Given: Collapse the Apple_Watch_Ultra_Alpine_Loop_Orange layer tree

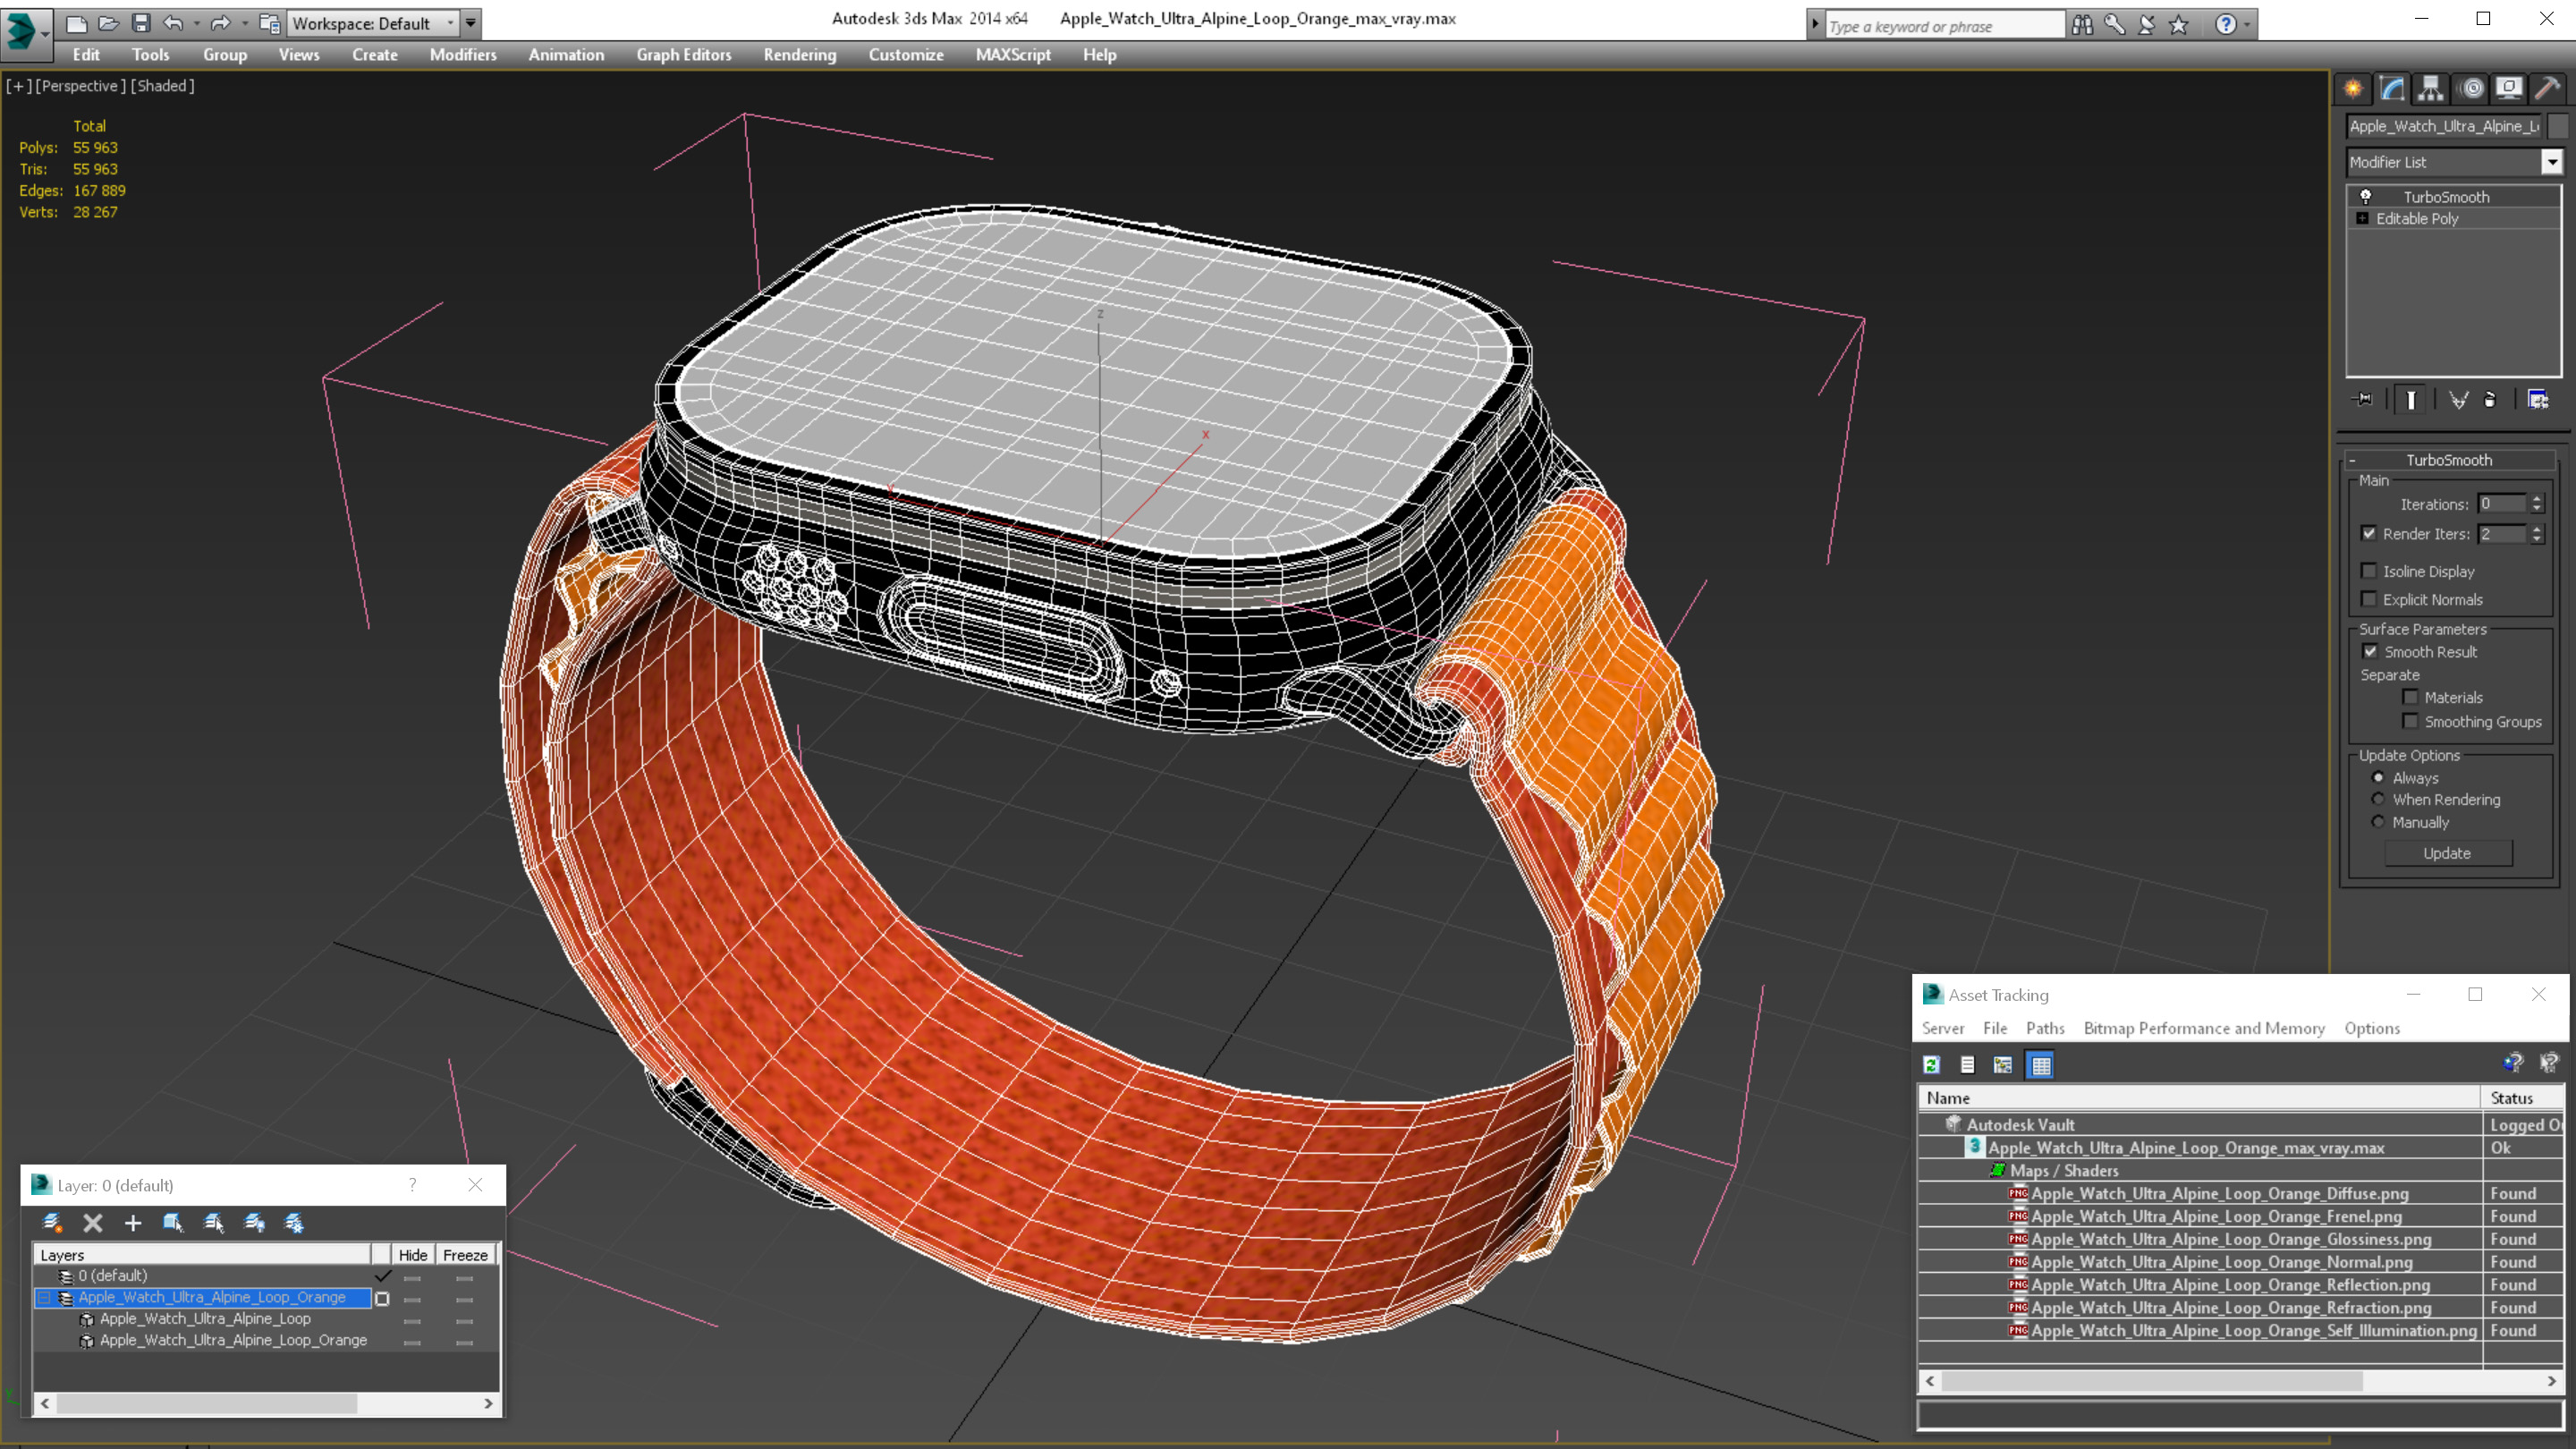Looking at the screenshot, I should (x=44, y=1297).
